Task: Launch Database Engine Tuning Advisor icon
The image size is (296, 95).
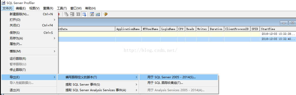Action: pyautogui.click(x=92, y=14)
